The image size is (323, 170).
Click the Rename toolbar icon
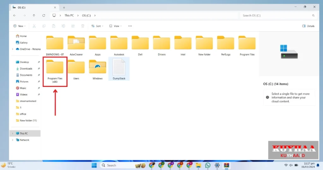(x=63, y=26)
